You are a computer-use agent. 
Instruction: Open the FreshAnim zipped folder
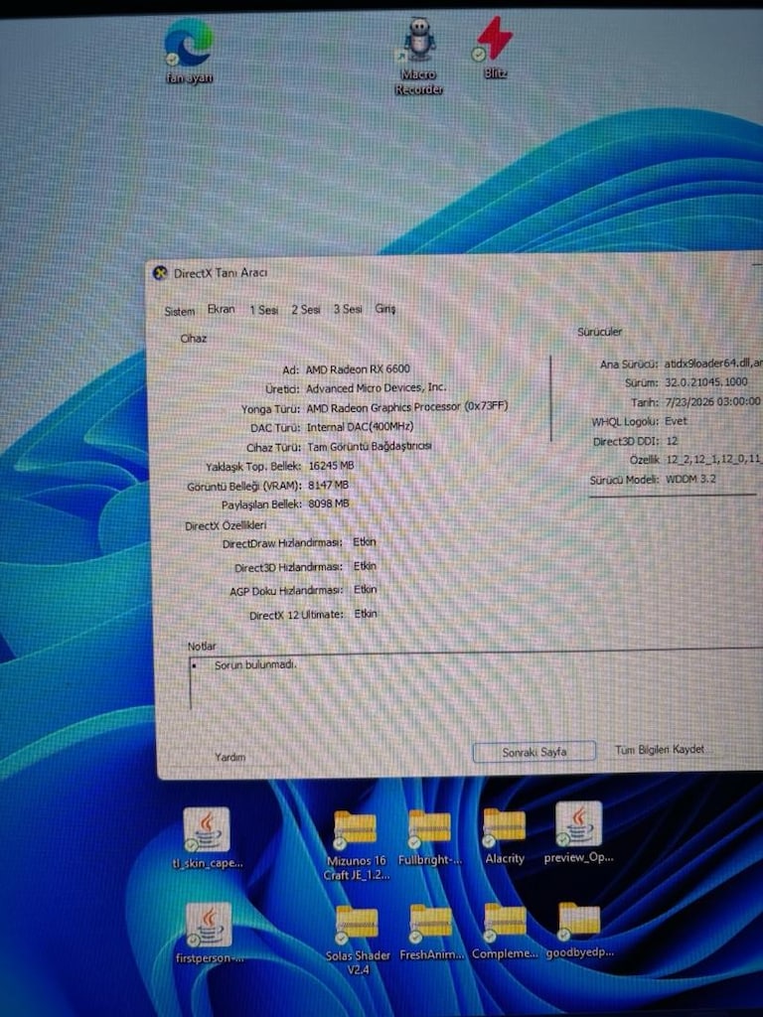tap(431, 933)
